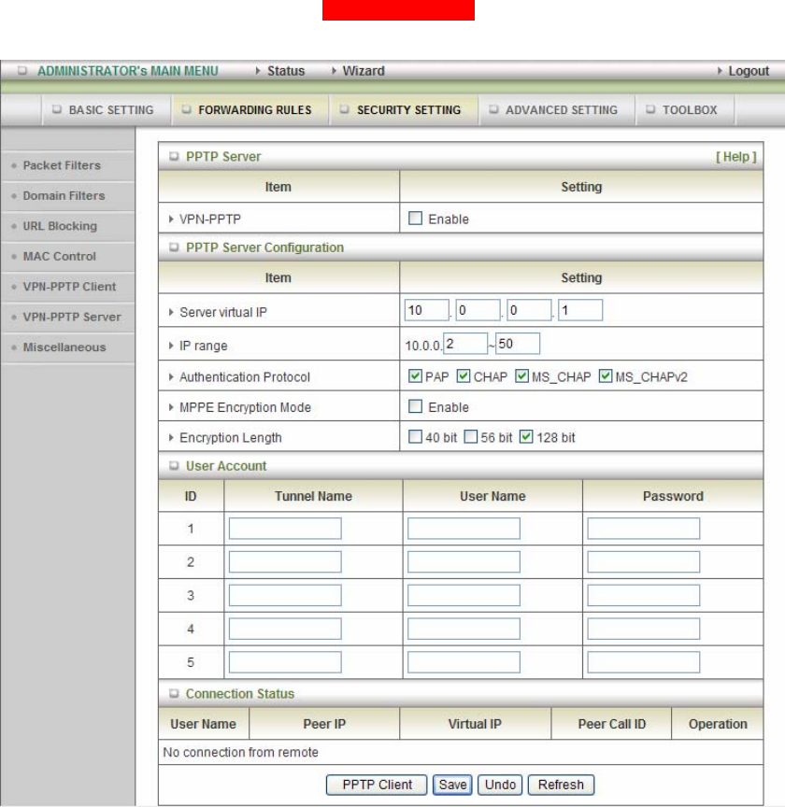
Task: Focus User Name field for ID 5
Action: [464, 662]
